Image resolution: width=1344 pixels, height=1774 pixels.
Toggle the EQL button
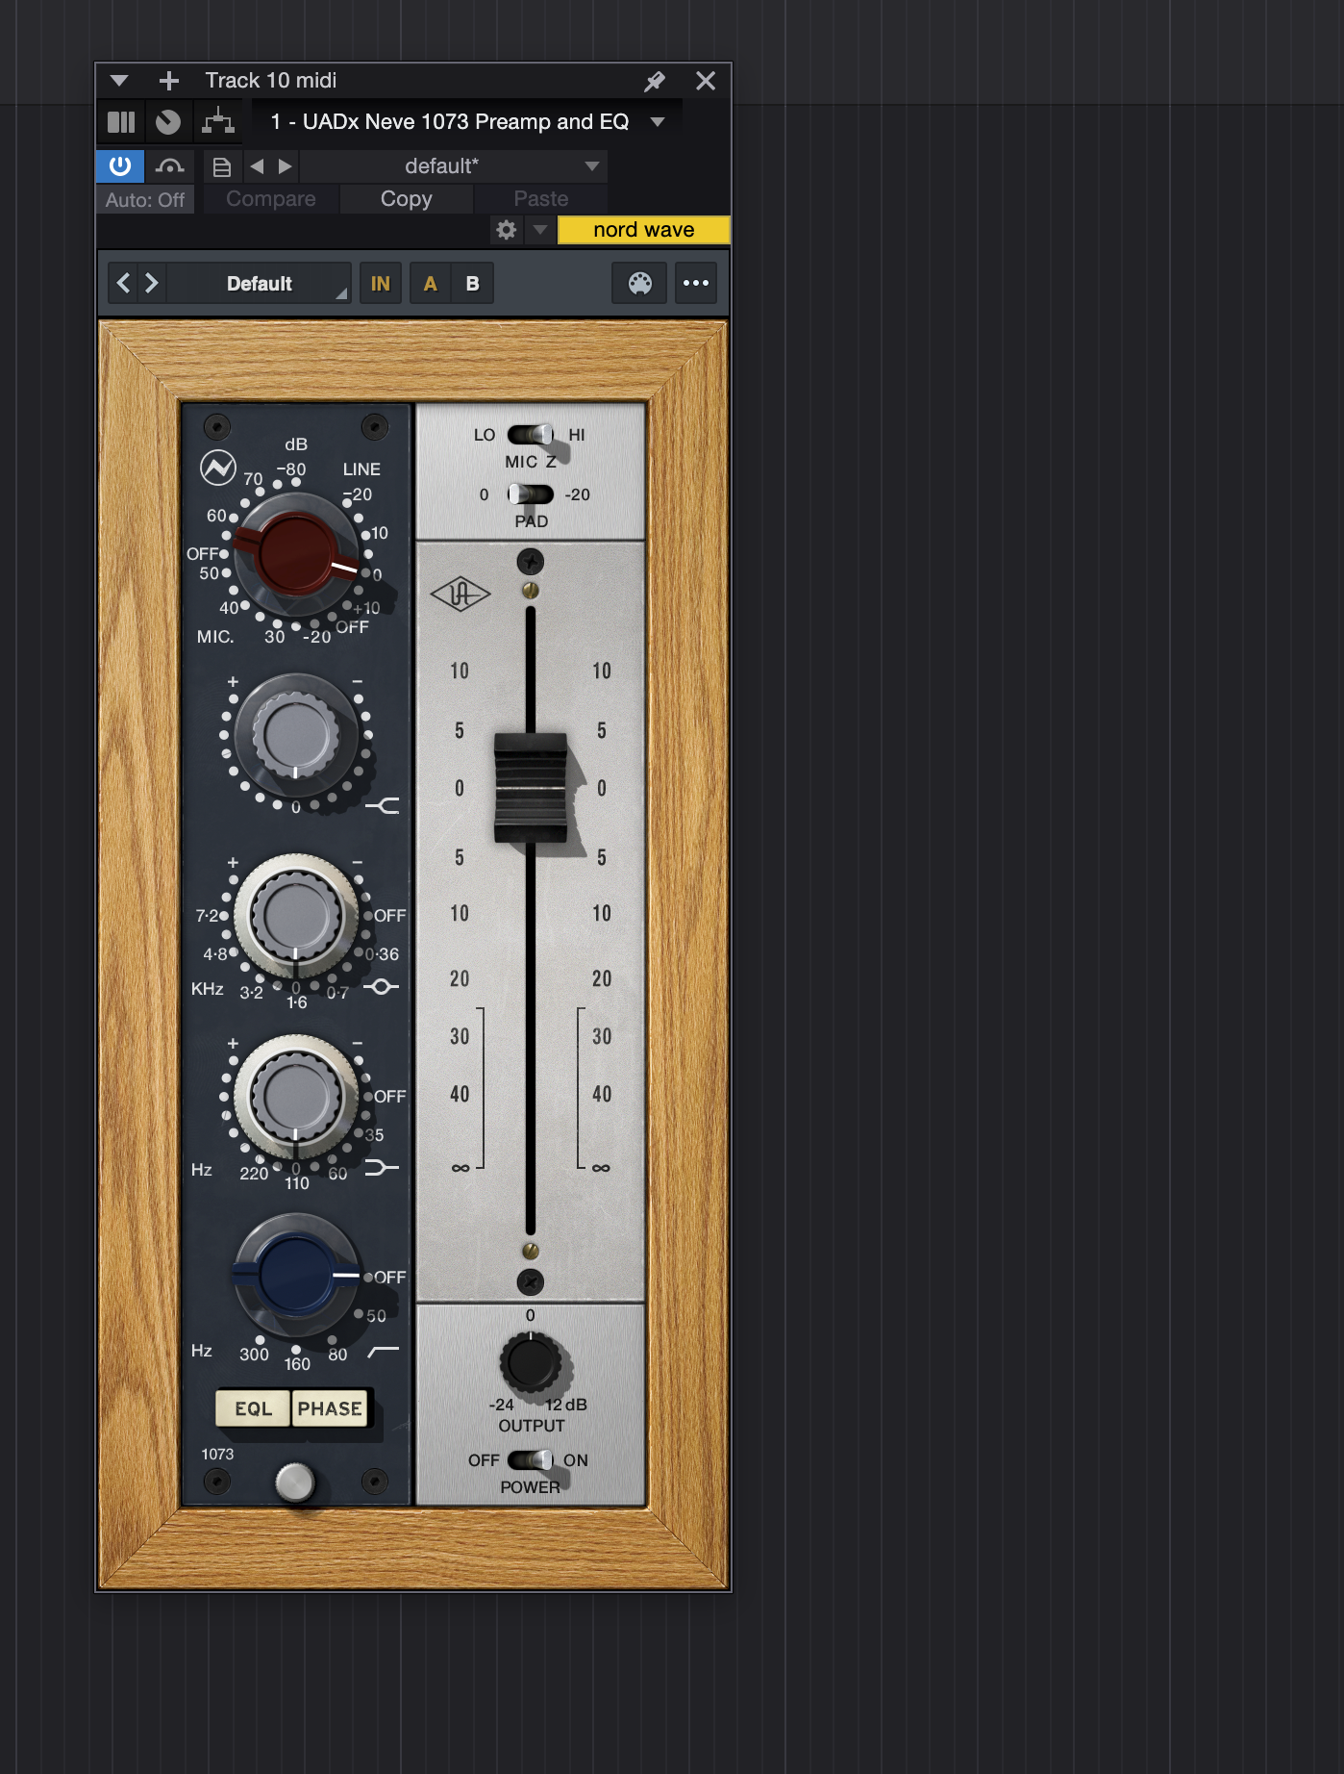tap(253, 1408)
